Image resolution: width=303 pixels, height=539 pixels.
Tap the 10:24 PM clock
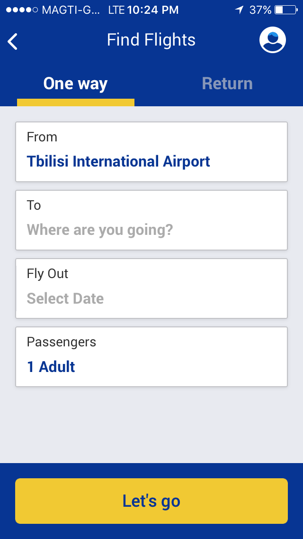(x=153, y=9)
